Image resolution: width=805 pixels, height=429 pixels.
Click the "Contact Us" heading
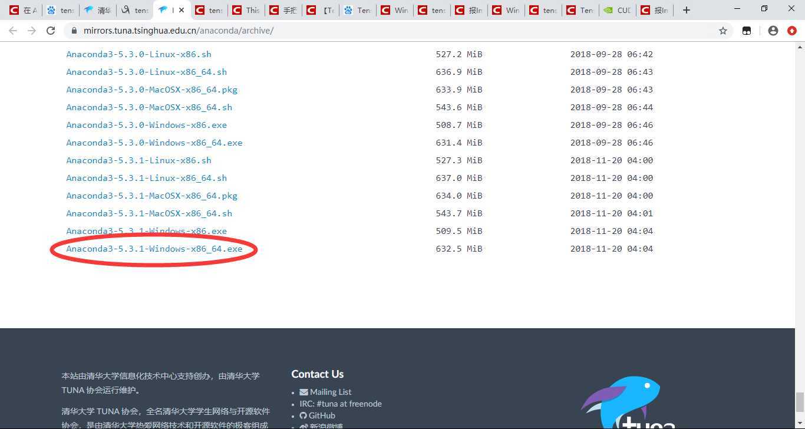pos(317,374)
